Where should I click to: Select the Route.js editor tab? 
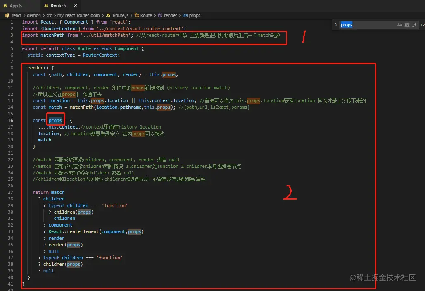[x=56, y=6]
